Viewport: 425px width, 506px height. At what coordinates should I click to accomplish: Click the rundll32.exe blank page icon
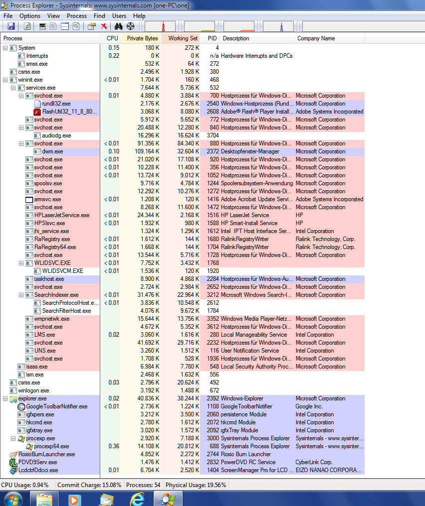tap(37, 104)
